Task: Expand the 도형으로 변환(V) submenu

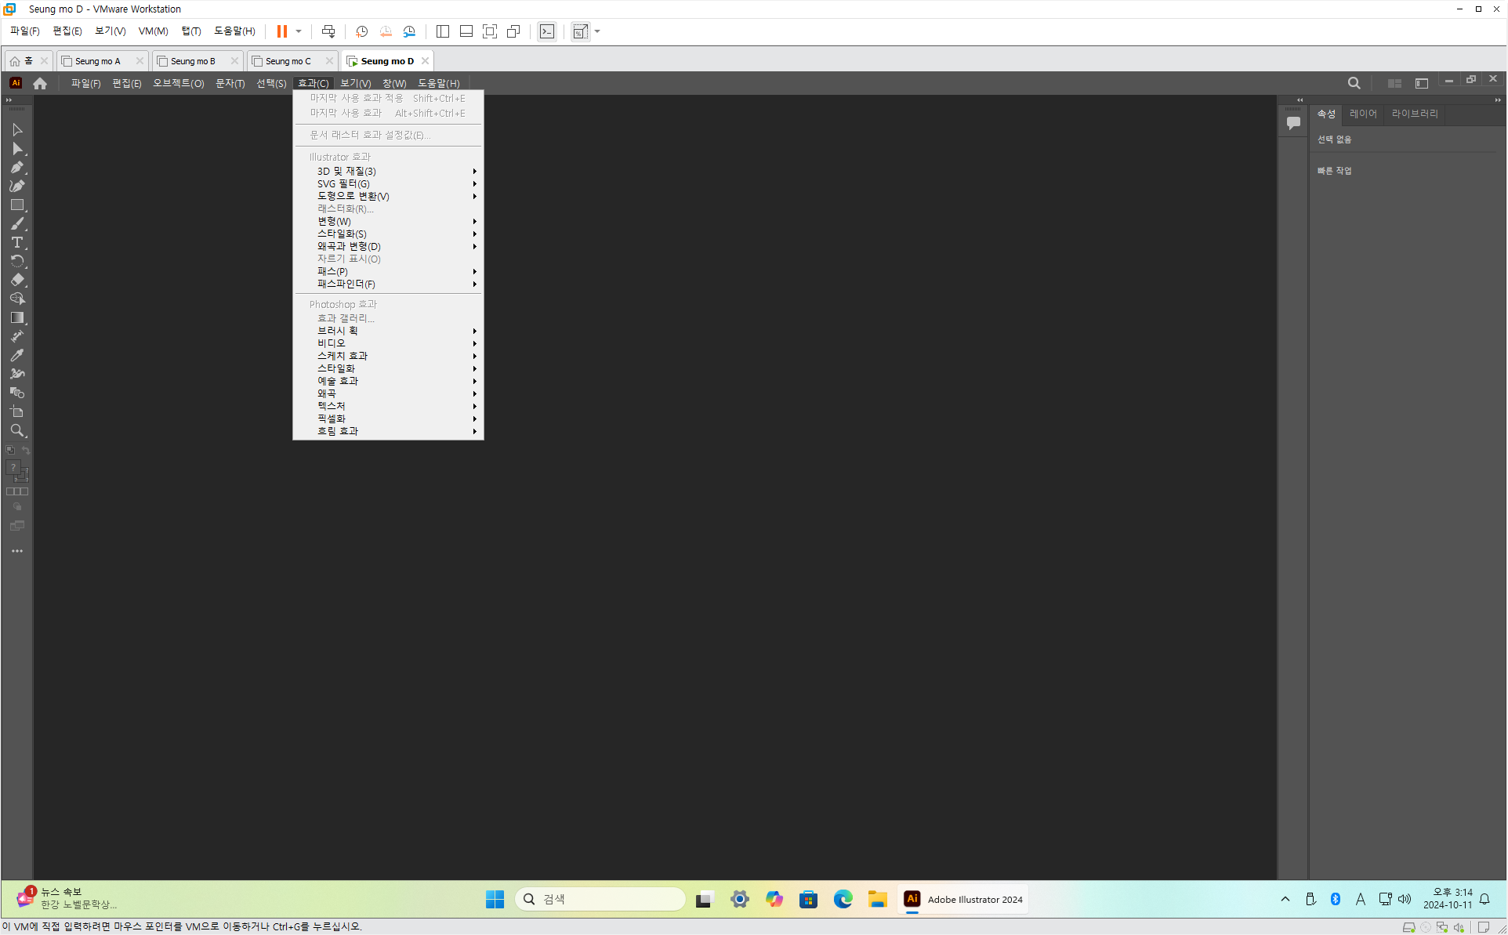Action: point(388,196)
